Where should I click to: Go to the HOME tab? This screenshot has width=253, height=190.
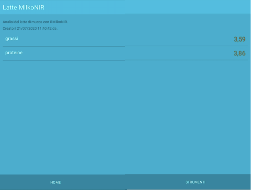56,182
